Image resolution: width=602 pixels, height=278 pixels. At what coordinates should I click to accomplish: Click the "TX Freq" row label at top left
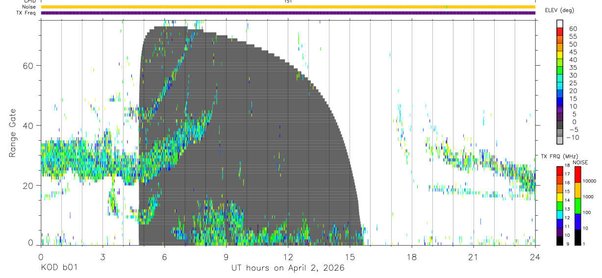click(27, 13)
